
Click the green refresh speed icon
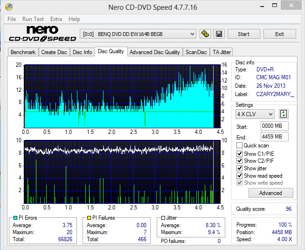(x=284, y=114)
